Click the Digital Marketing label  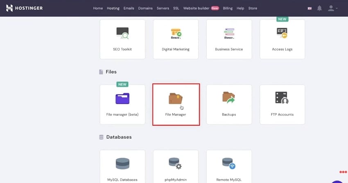[176, 49]
